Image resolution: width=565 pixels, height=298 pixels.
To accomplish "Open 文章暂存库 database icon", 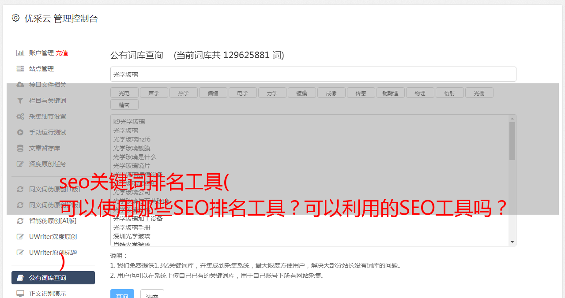I will pyautogui.click(x=20, y=148).
